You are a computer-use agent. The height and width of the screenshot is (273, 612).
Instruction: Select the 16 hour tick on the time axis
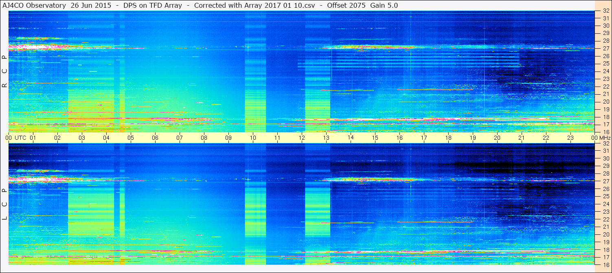point(399,138)
